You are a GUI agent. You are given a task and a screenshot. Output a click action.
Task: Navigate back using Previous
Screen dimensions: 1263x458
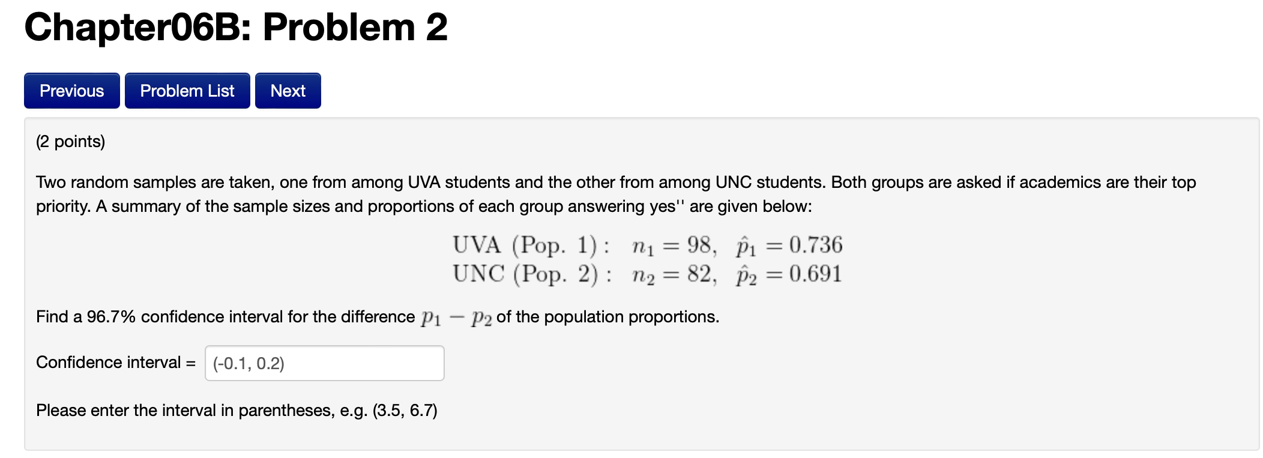coord(71,90)
